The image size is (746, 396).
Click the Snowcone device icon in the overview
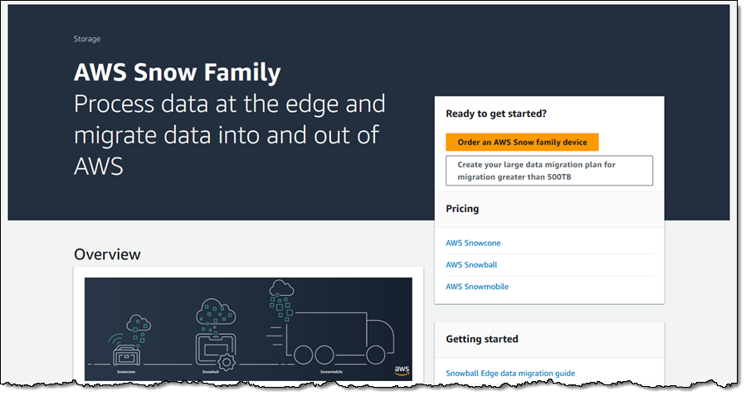127,355
